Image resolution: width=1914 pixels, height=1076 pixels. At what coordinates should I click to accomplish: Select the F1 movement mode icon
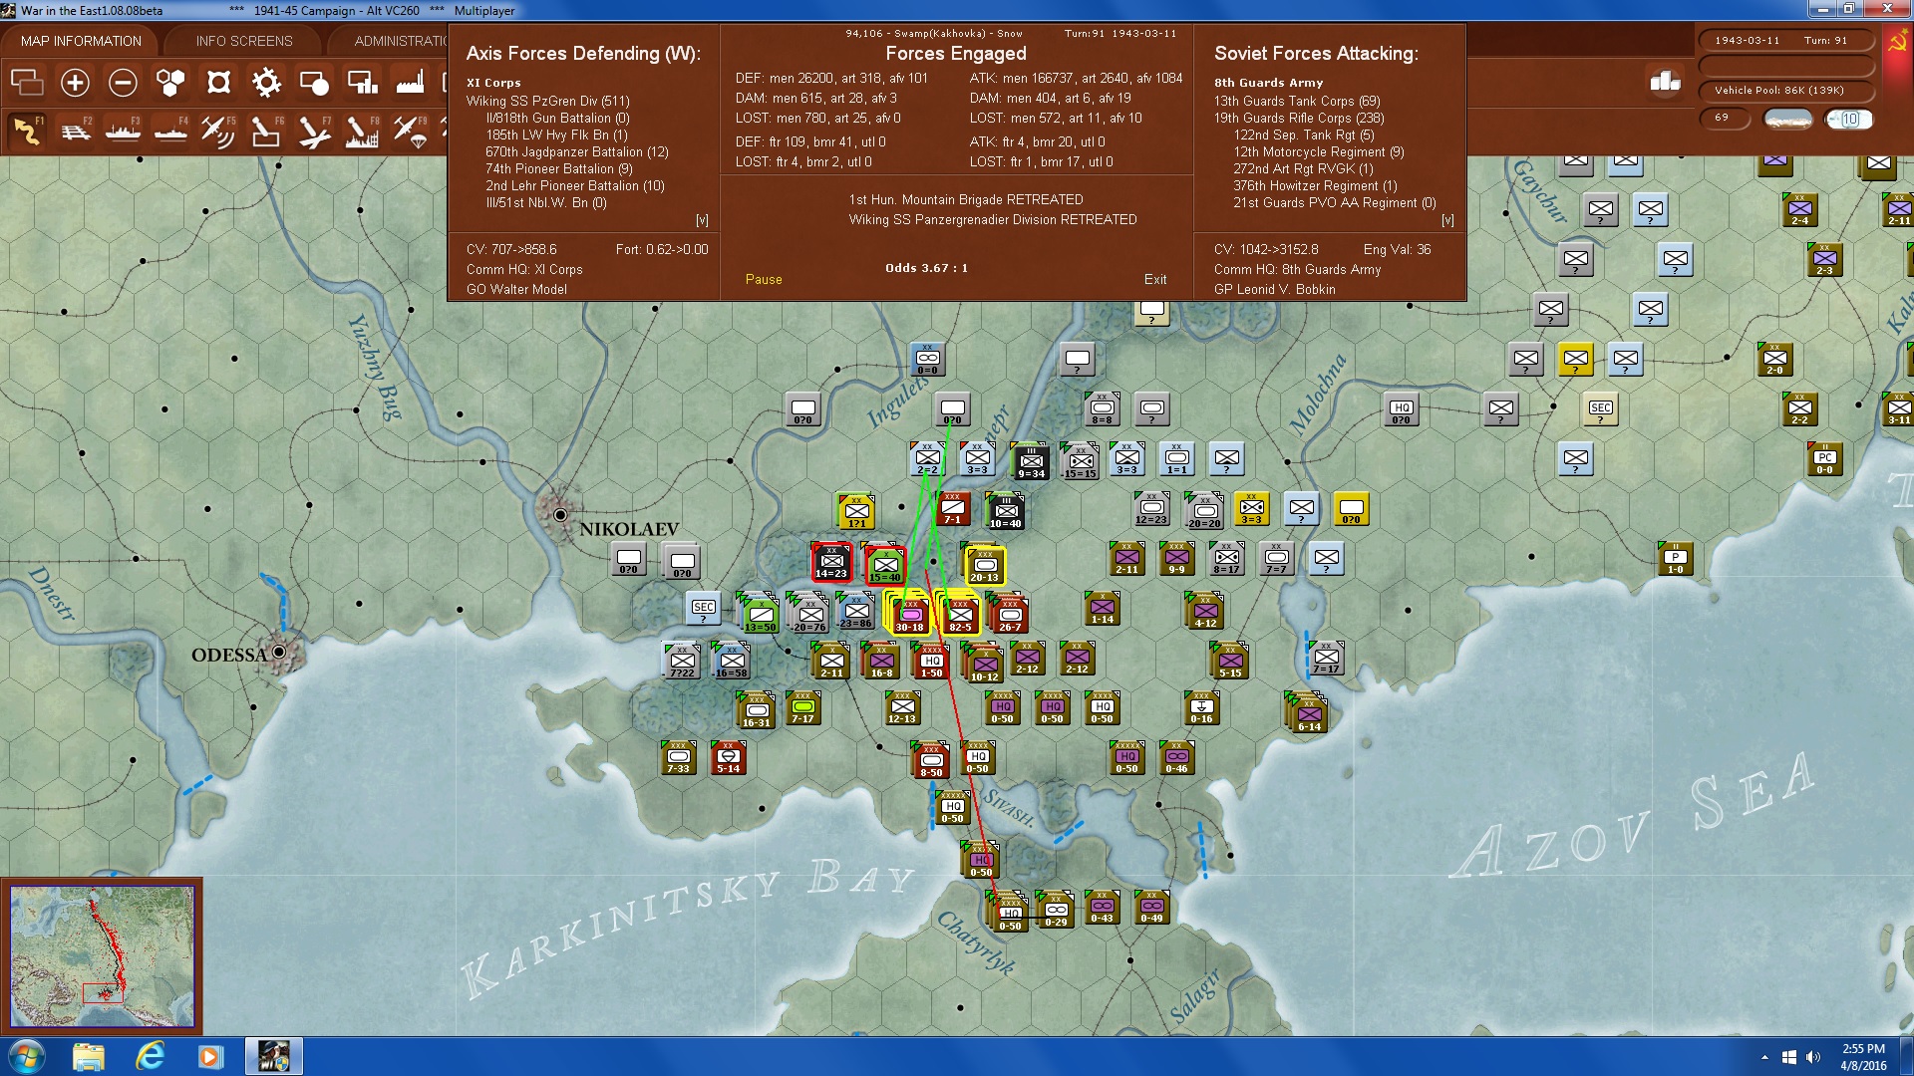(28, 131)
